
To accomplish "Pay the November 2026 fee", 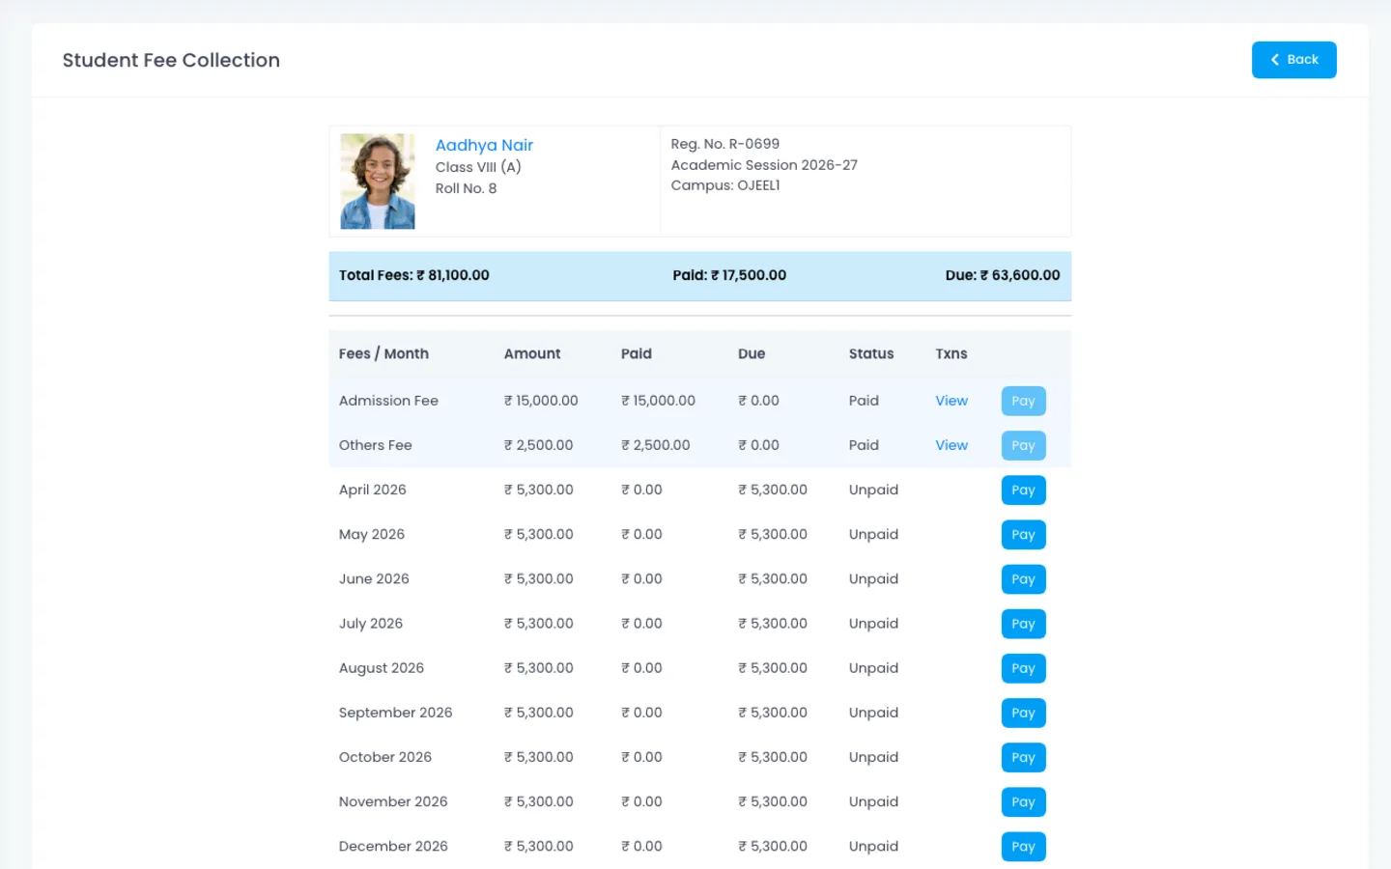I will pyautogui.click(x=1023, y=801).
